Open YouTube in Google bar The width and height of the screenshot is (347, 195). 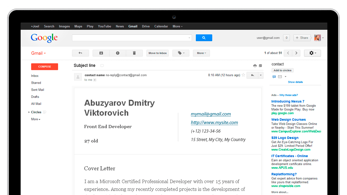click(x=105, y=26)
